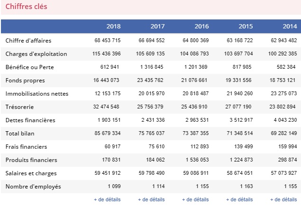Select the 'Bénéfice ou Perte' row label
This screenshot has height=207, width=301.
click(x=29, y=67)
